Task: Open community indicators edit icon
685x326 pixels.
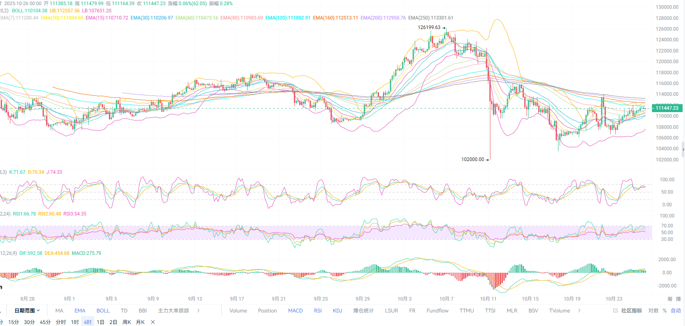Action: (615, 310)
